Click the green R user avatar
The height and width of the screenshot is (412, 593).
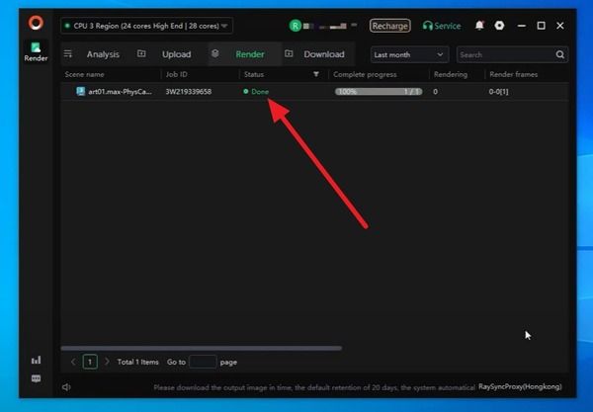pos(295,26)
